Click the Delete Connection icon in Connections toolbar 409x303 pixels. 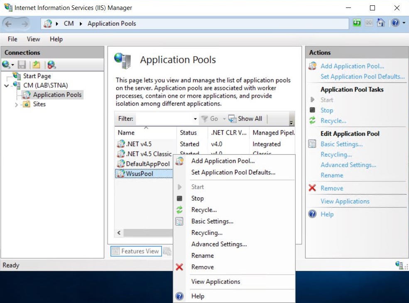tap(51, 64)
